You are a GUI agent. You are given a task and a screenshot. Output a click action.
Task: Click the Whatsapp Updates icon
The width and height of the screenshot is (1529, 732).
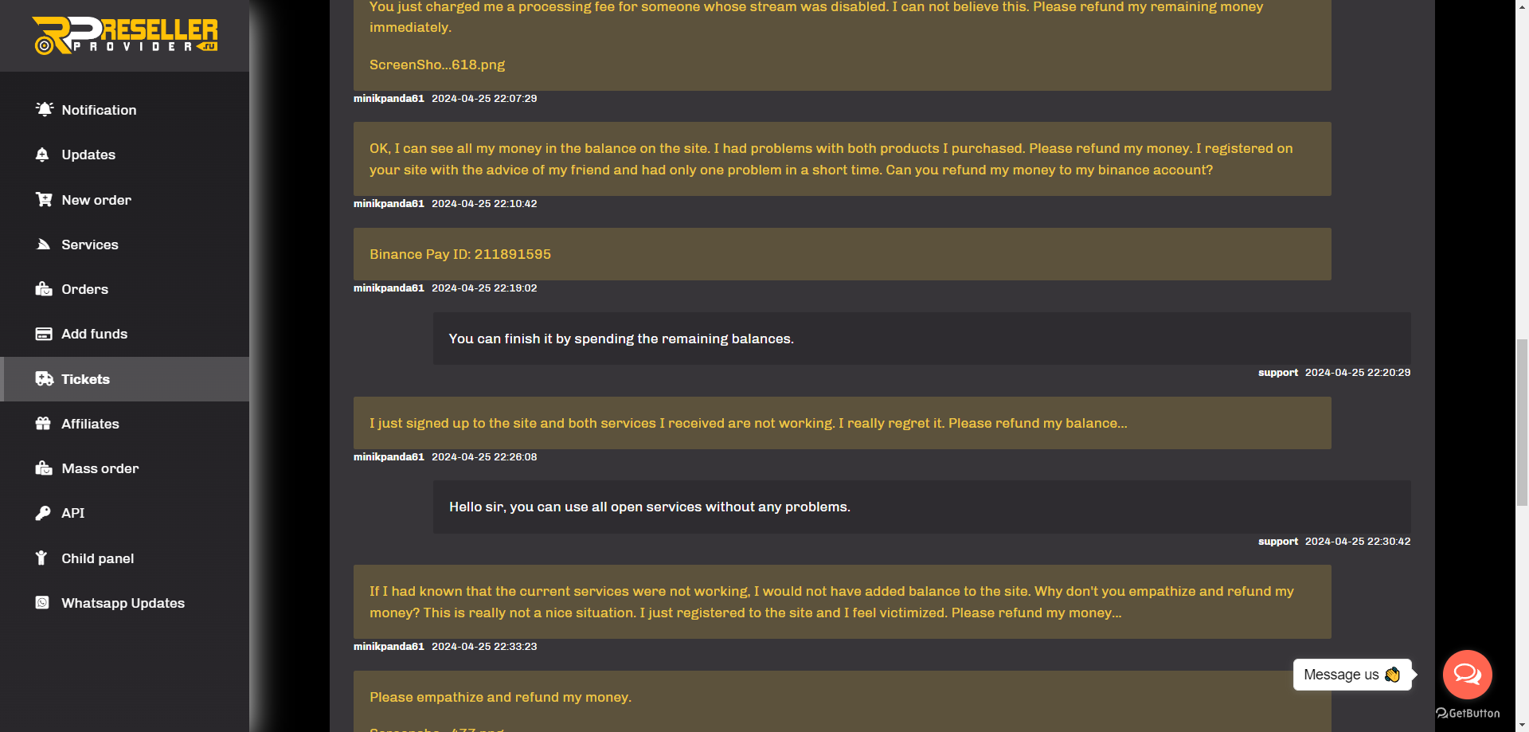(43, 603)
